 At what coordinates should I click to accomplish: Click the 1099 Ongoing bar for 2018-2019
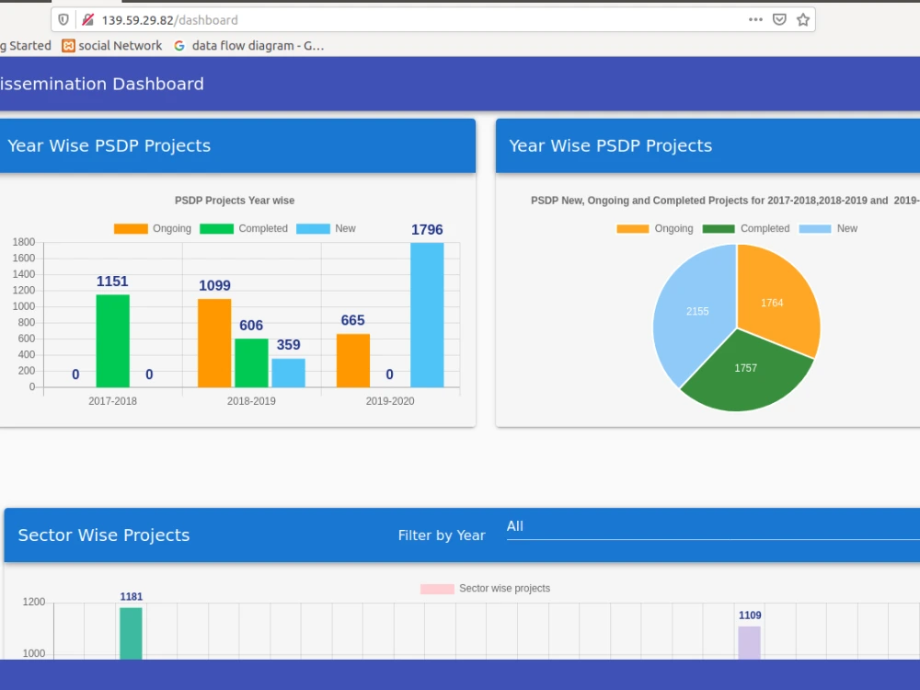214,343
